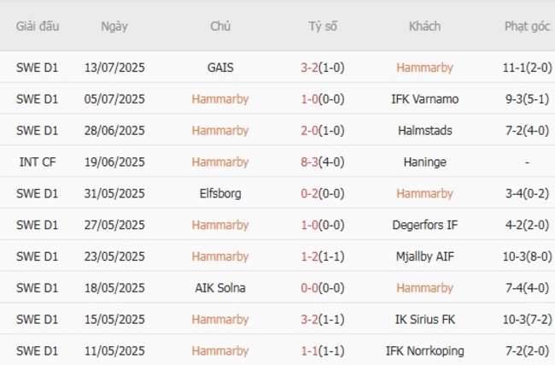Click the Haninge away team name
Screen dimensions: 555x365
424,162
